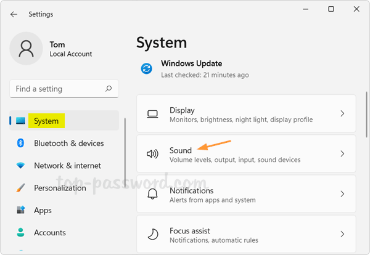Click the back arrow in Settings header

coord(14,14)
